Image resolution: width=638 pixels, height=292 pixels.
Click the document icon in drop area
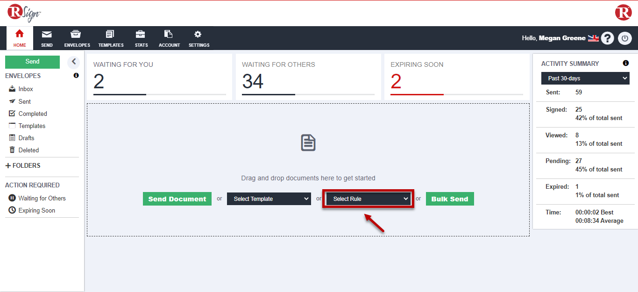pyautogui.click(x=308, y=142)
